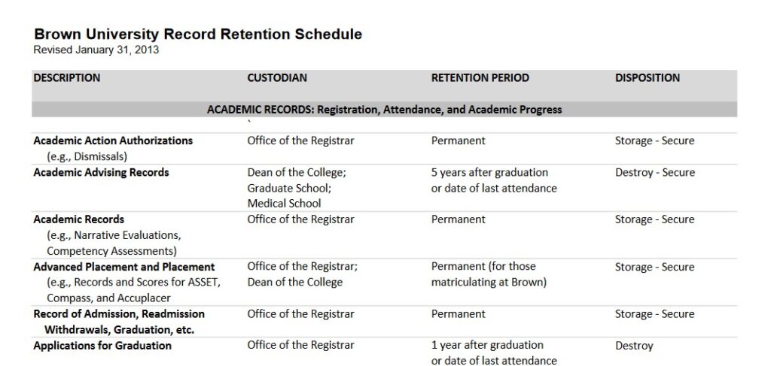This screenshot has width=771, height=366.
Task: Select the DESCRIPTION column header
Action: click(x=67, y=78)
